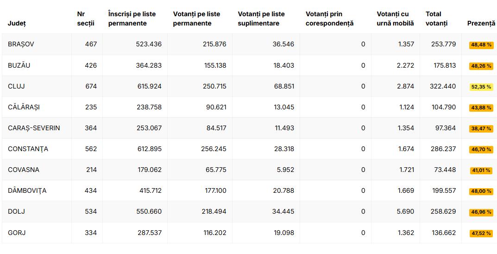
Task: Click Înscriși pe liste permanente header
Action: pyautogui.click(x=132, y=19)
